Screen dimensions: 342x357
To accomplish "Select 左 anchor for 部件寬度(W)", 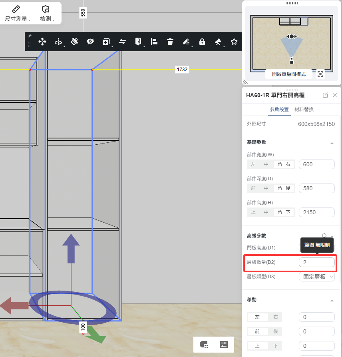I will pyautogui.click(x=253, y=164).
